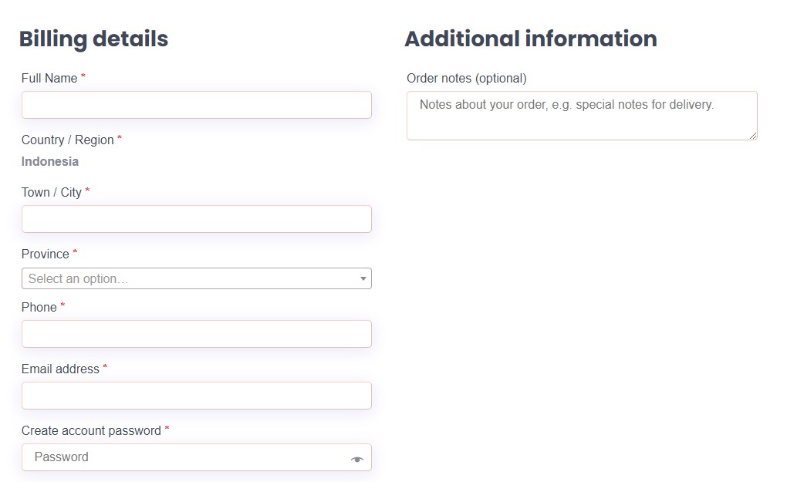787x482 pixels.
Task: Click the 'Town / City' label
Action: [51, 193]
